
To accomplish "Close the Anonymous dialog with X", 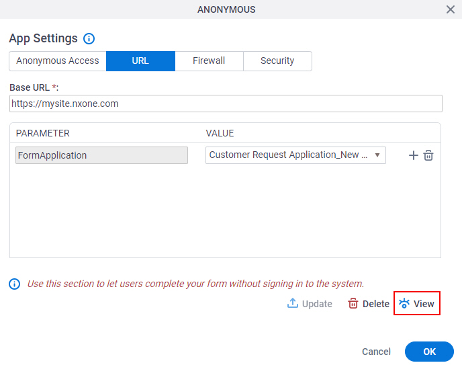I will 450,9.
